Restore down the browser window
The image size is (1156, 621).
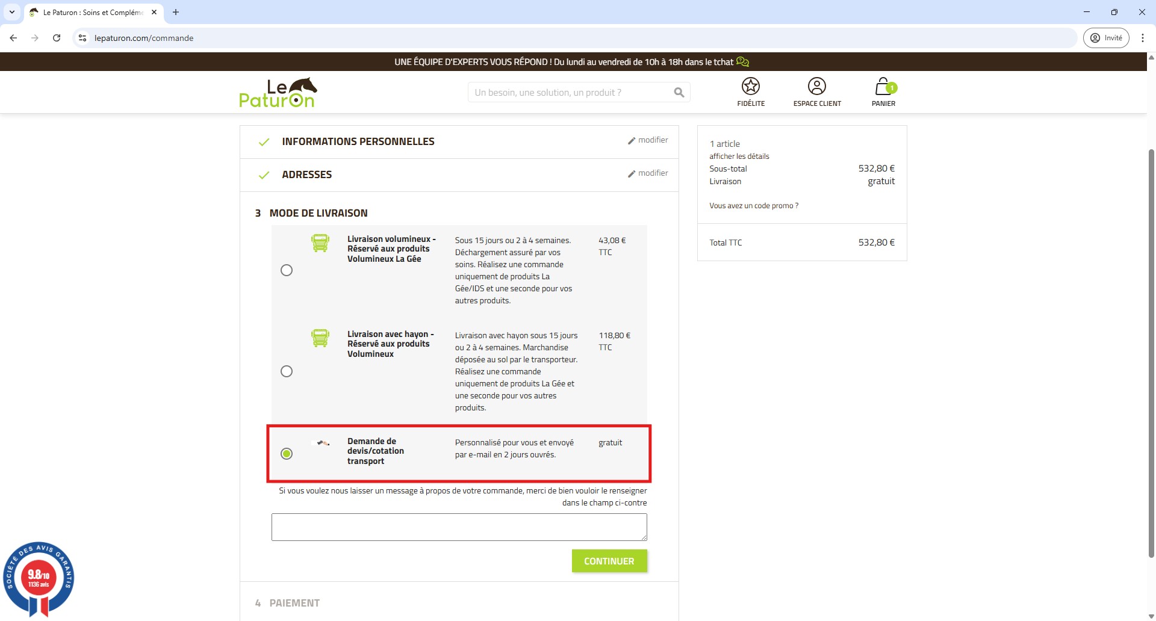[x=1114, y=12]
